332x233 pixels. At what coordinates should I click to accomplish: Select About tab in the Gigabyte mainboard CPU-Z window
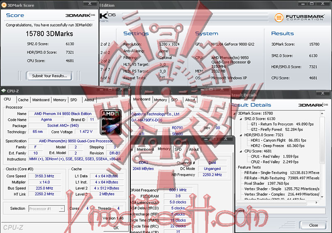coord(190,100)
